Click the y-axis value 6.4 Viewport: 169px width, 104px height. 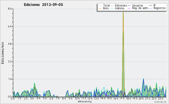[10, 26]
